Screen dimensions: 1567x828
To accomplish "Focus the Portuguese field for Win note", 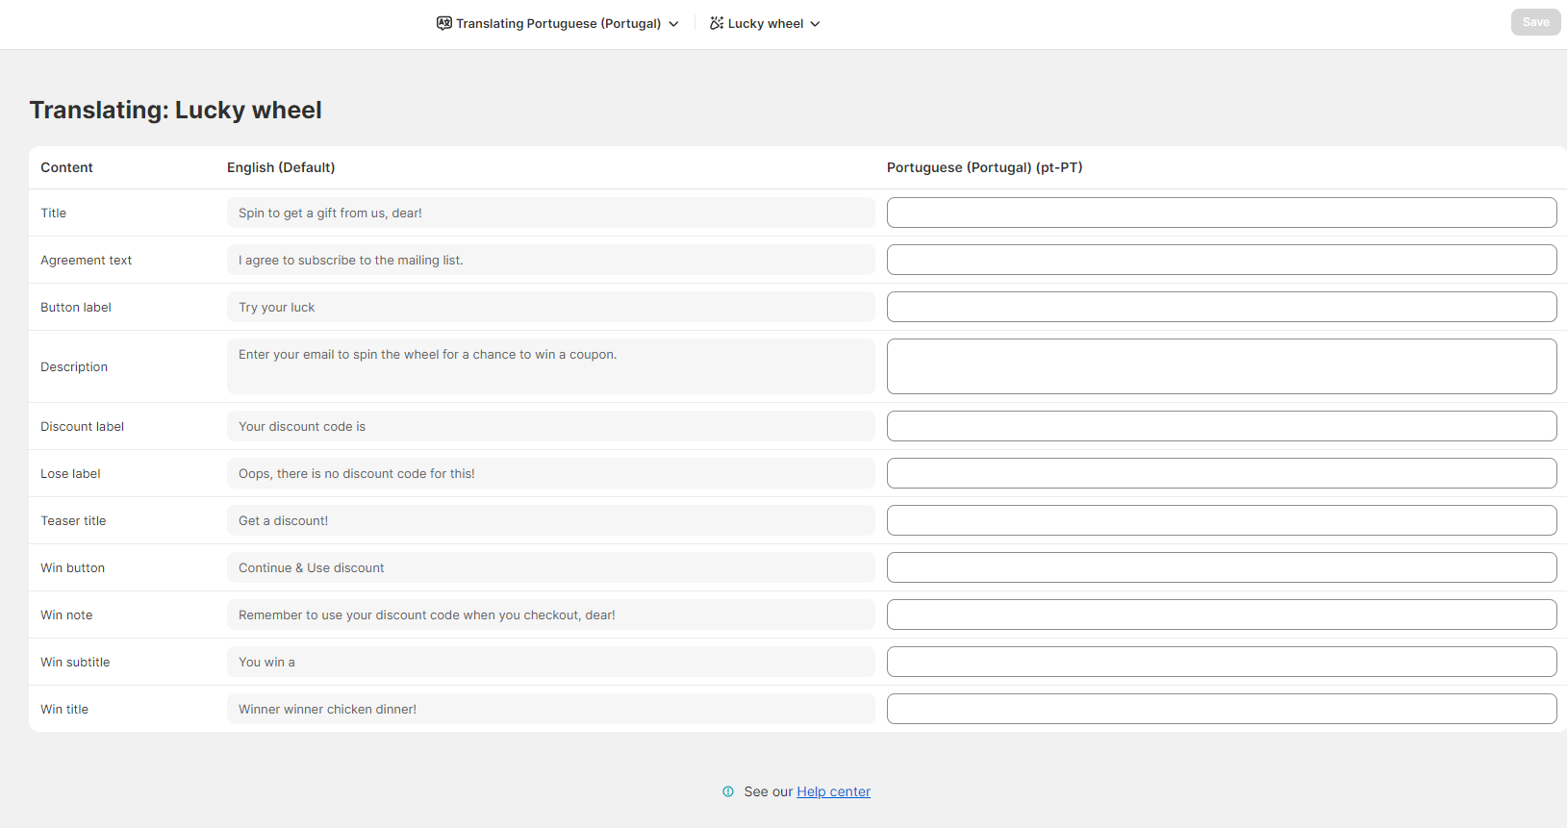I will (1222, 615).
